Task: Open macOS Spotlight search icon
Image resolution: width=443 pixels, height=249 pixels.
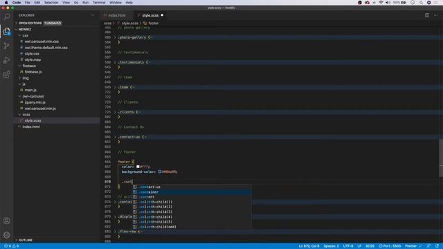Action: point(421,3)
